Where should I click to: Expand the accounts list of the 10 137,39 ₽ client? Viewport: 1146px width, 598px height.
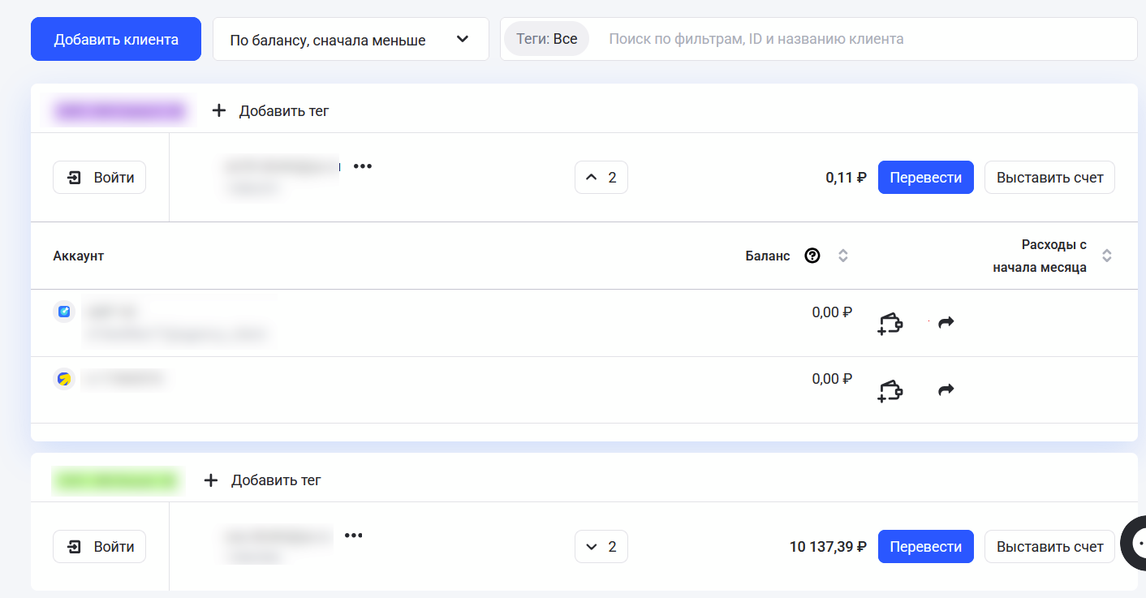tap(601, 546)
